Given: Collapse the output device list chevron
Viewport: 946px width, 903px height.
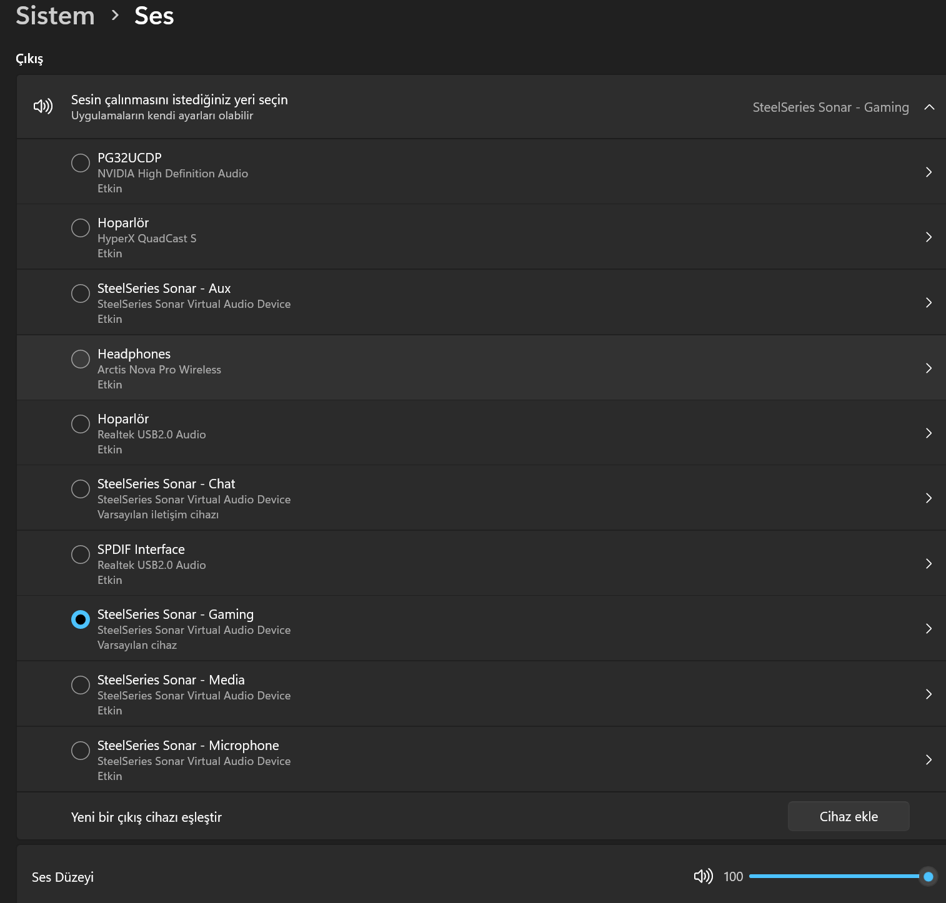Looking at the screenshot, I should [x=929, y=107].
